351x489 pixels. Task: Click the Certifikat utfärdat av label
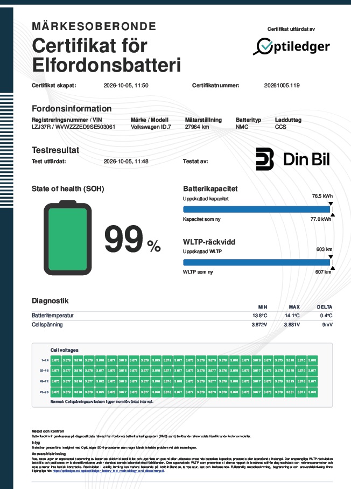coord(291,29)
